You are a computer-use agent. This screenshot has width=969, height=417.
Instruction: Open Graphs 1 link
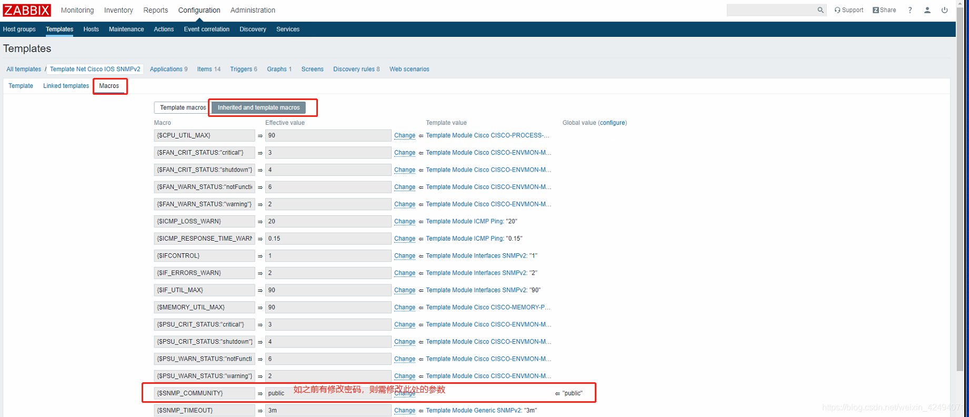(x=279, y=69)
